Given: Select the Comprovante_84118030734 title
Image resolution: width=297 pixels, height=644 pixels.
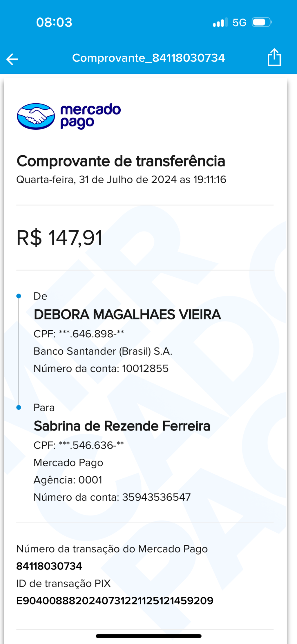Looking at the screenshot, I should pyautogui.click(x=148, y=58).
